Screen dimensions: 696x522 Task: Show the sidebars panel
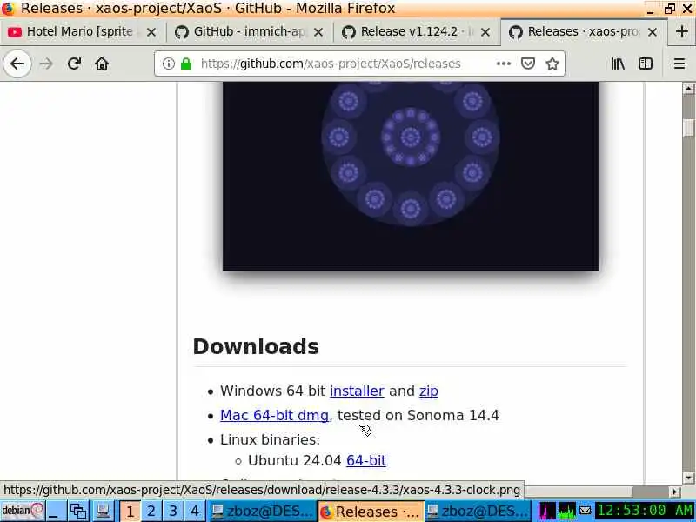[645, 64]
